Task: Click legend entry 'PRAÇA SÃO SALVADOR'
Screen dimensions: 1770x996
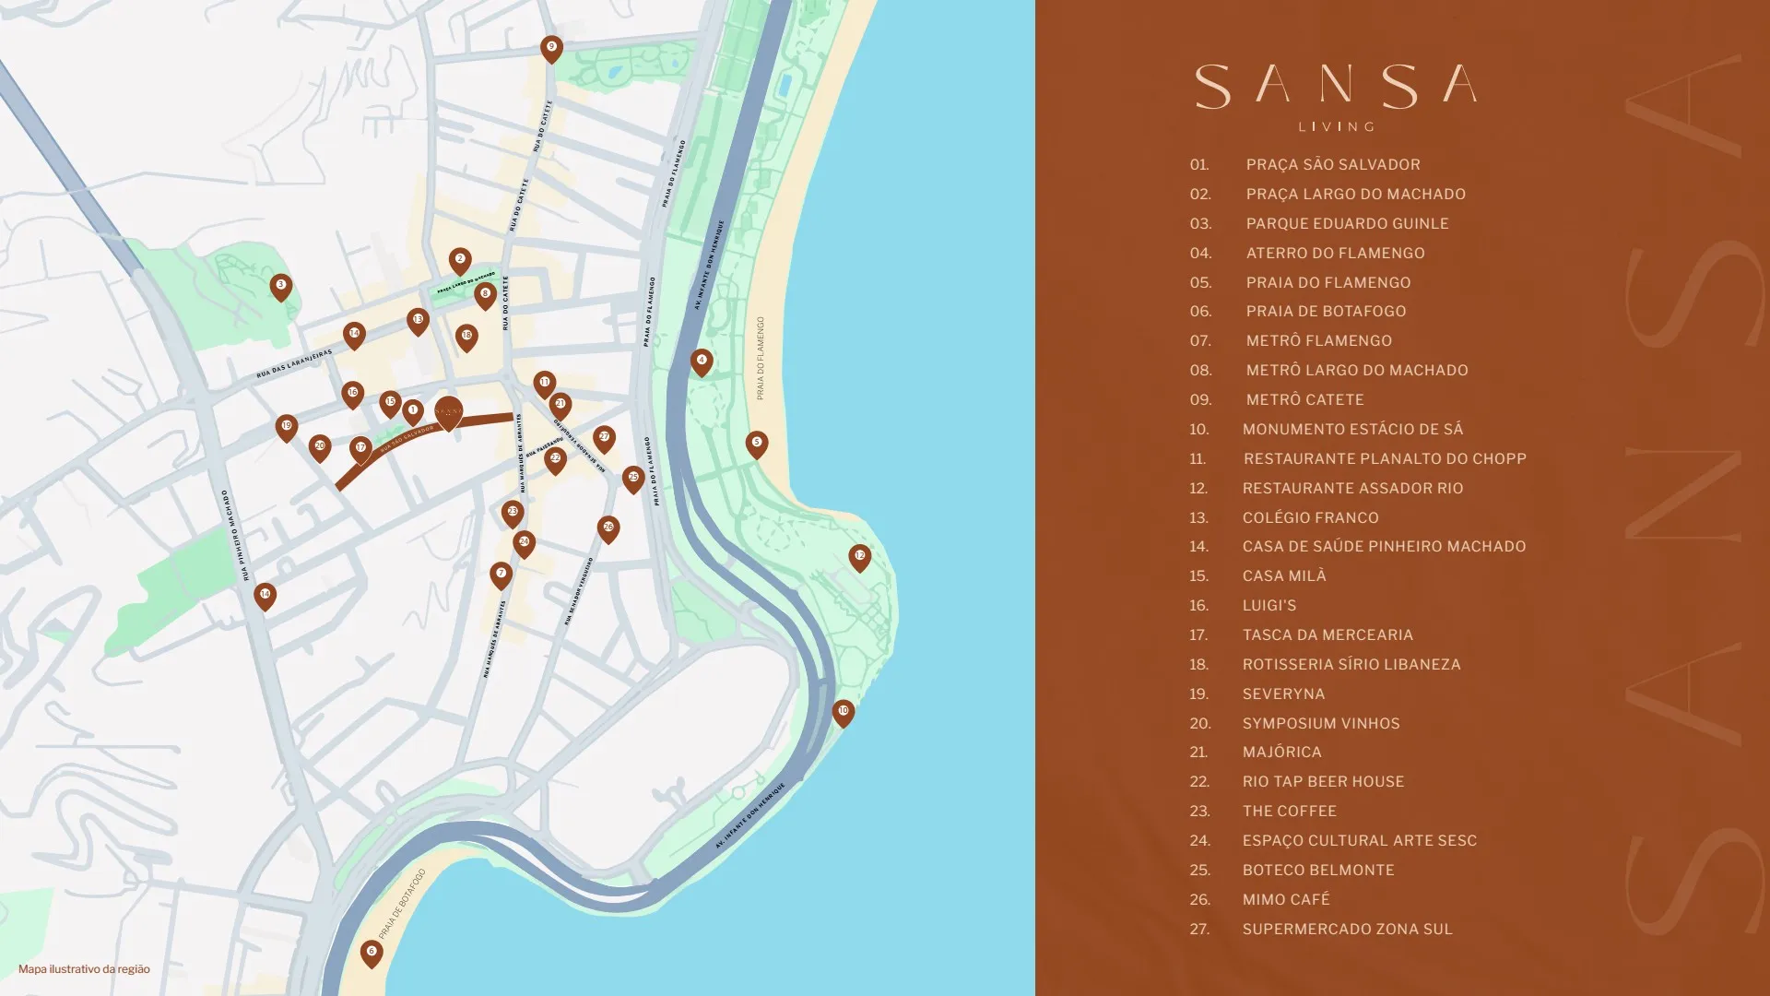Action: coord(1333,164)
